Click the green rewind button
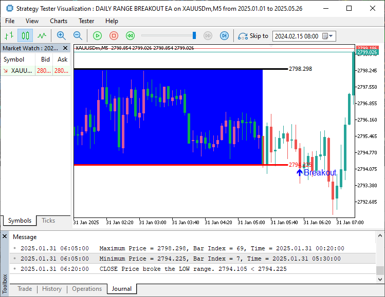Viewport: 385px width, 297px height. pos(130,35)
